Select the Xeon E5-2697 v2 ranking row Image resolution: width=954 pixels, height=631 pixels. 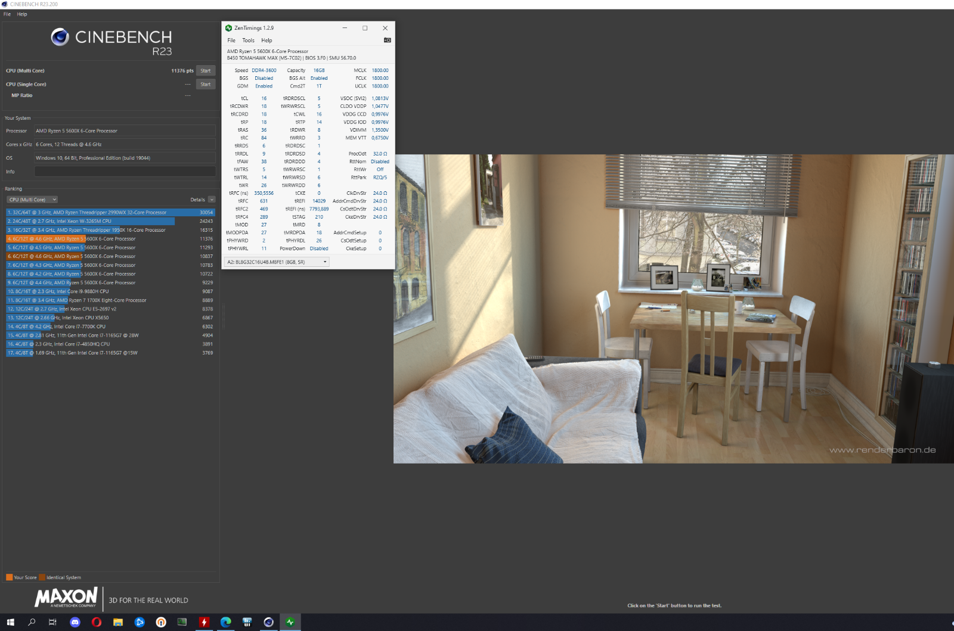coord(110,309)
